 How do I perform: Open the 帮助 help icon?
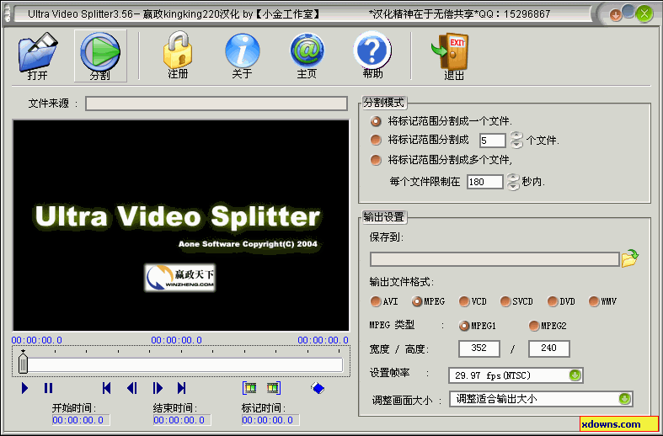point(372,55)
